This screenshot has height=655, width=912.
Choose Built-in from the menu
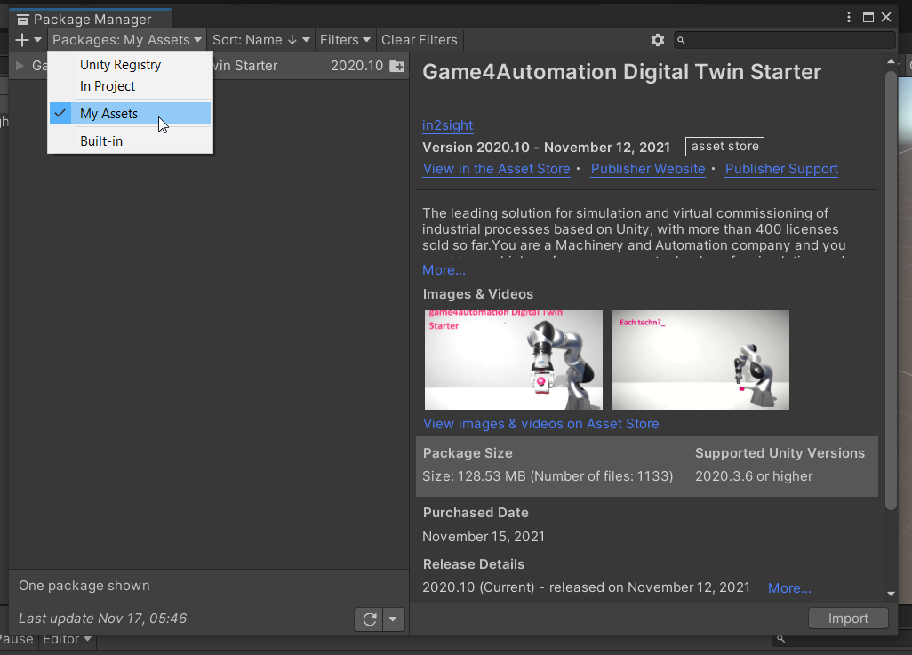coord(131,141)
